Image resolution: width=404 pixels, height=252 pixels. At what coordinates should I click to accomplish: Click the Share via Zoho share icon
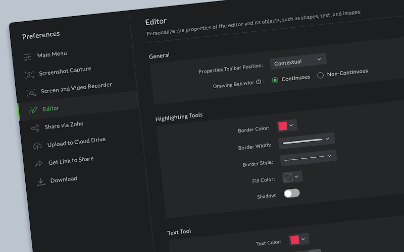tap(35, 128)
